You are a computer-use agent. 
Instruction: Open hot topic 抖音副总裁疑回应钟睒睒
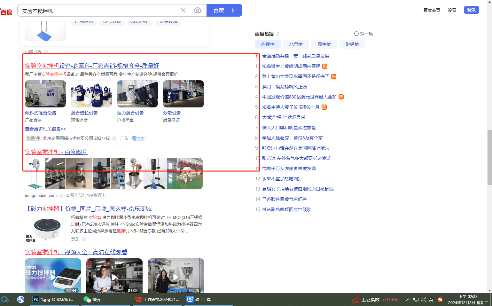point(287,209)
